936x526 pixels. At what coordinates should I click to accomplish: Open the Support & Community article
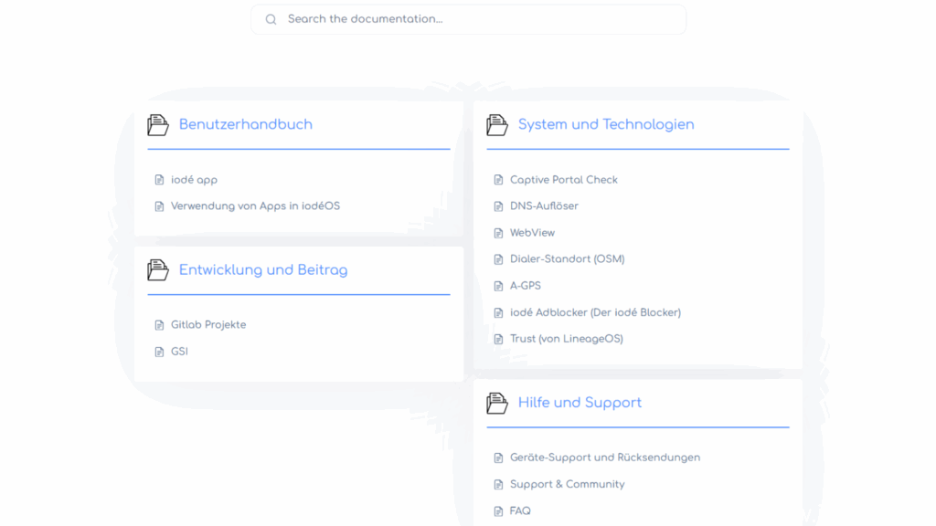tap(567, 485)
